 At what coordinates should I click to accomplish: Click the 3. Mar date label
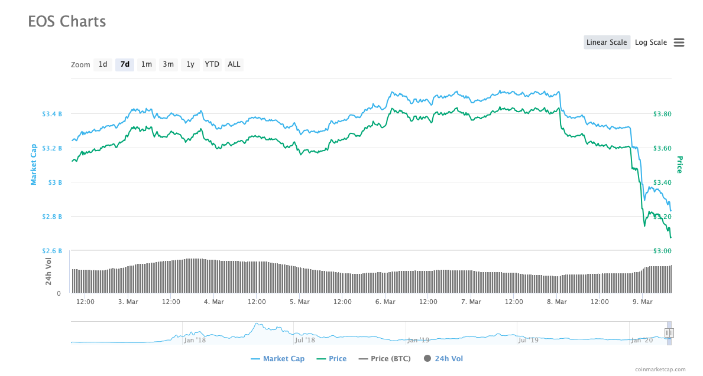point(128,302)
